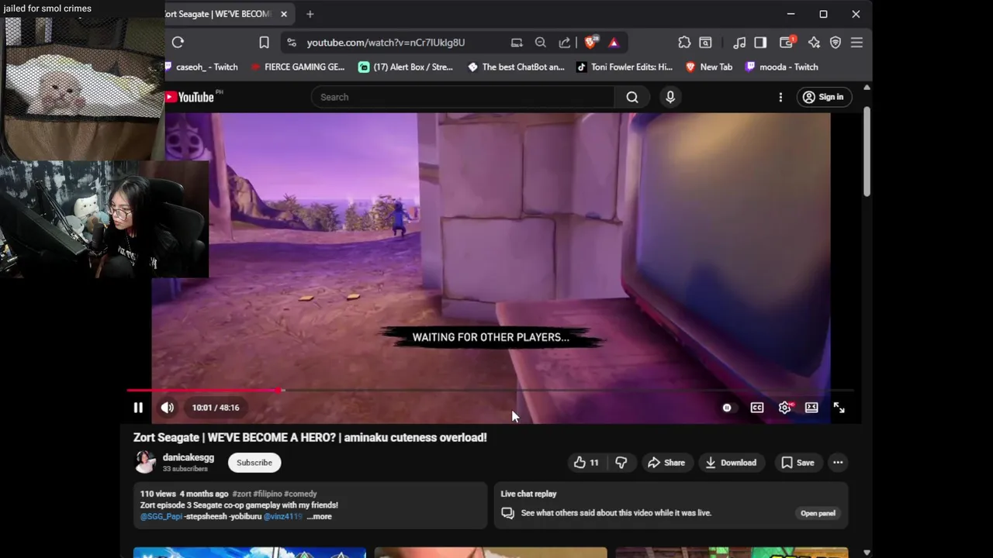Open mooda - Twitch bookmark
The image size is (993, 558).
coord(781,67)
